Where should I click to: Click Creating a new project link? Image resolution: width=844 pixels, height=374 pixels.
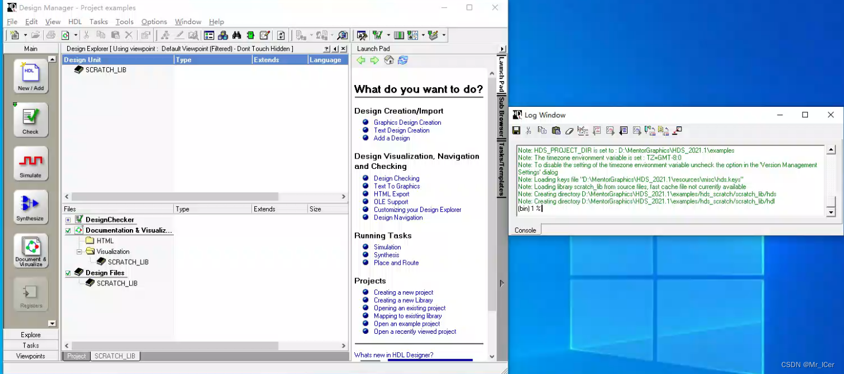tap(404, 292)
